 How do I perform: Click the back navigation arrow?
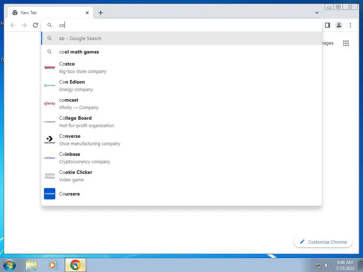(13, 25)
